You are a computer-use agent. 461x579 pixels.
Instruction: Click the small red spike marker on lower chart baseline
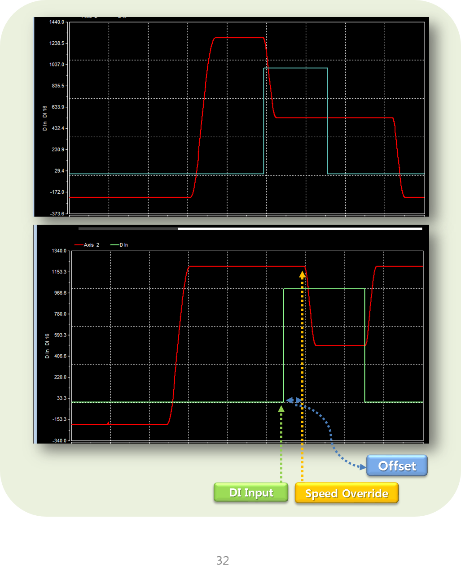tap(108, 422)
